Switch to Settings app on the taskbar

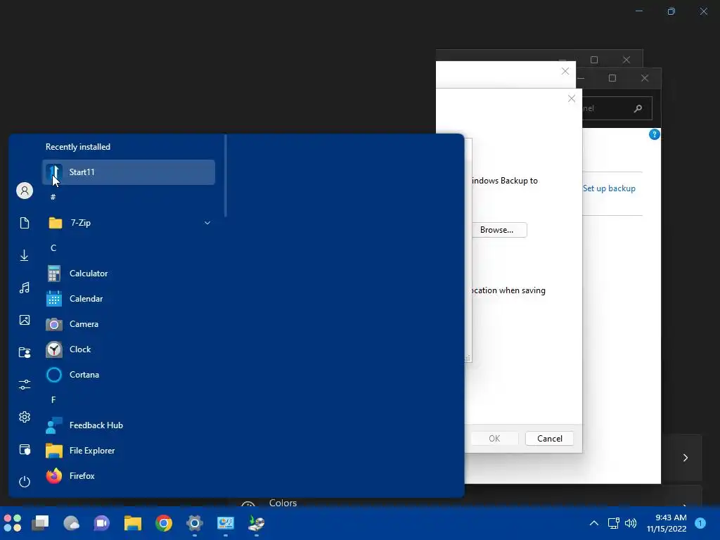tap(195, 523)
